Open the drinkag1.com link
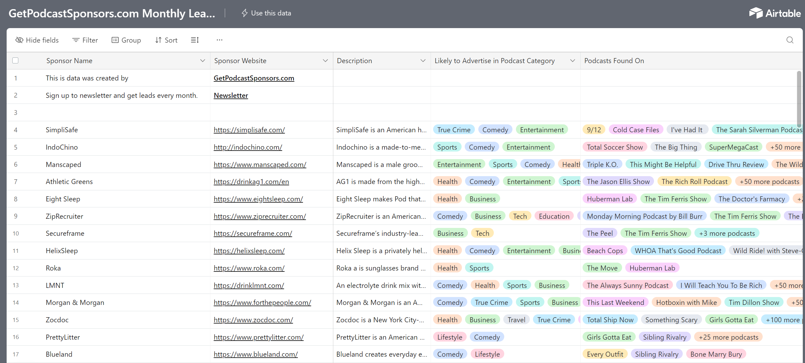The image size is (805, 363). coord(251,181)
